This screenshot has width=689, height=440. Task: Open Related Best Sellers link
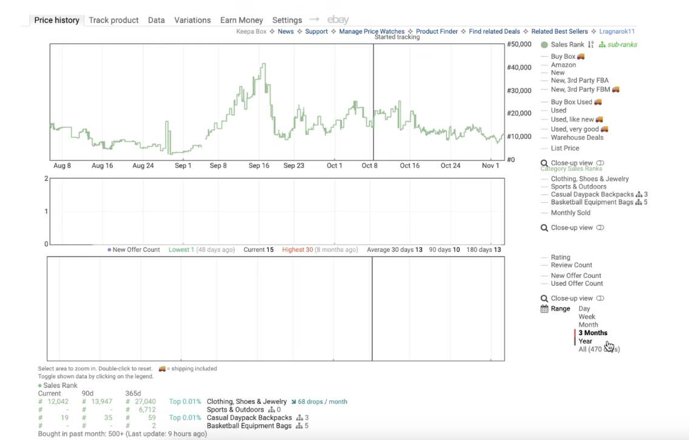[x=559, y=31]
